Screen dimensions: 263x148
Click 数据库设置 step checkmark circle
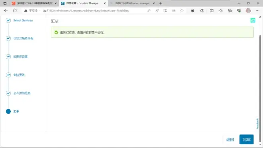point(8,57)
